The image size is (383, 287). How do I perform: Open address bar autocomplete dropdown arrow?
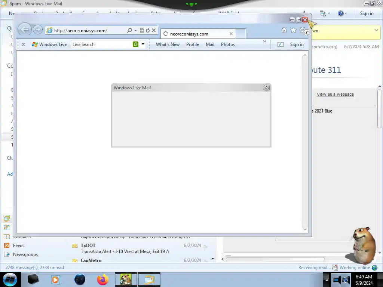click(x=135, y=31)
